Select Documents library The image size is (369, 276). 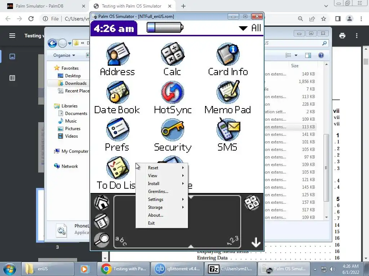pyautogui.click(x=76, y=113)
